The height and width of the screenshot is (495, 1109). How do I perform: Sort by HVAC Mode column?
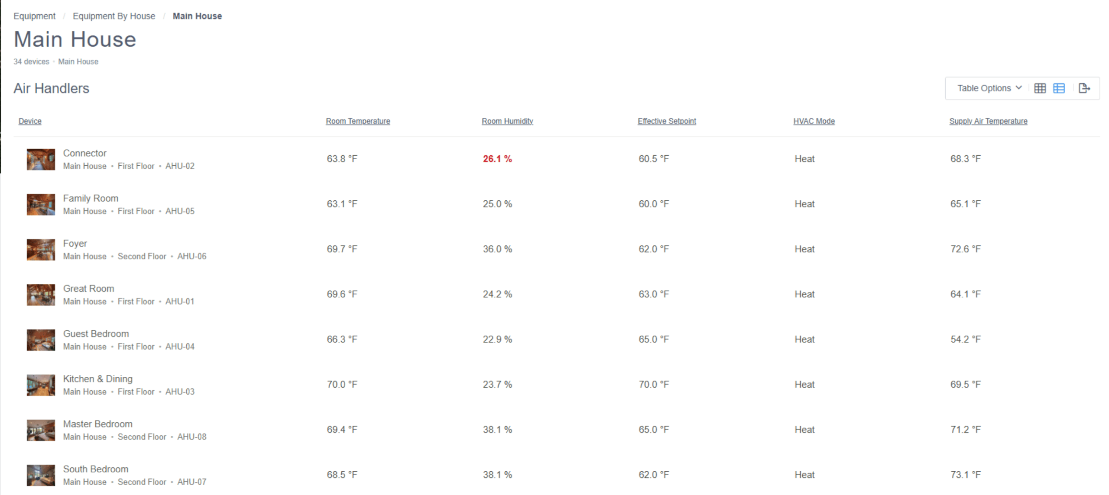pyautogui.click(x=814, y=121)
